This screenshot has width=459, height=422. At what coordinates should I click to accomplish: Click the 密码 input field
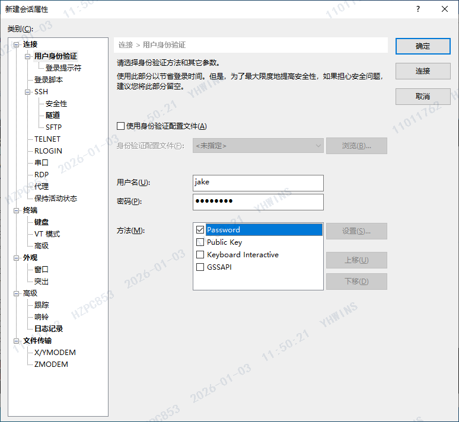[x=258, y=202]
